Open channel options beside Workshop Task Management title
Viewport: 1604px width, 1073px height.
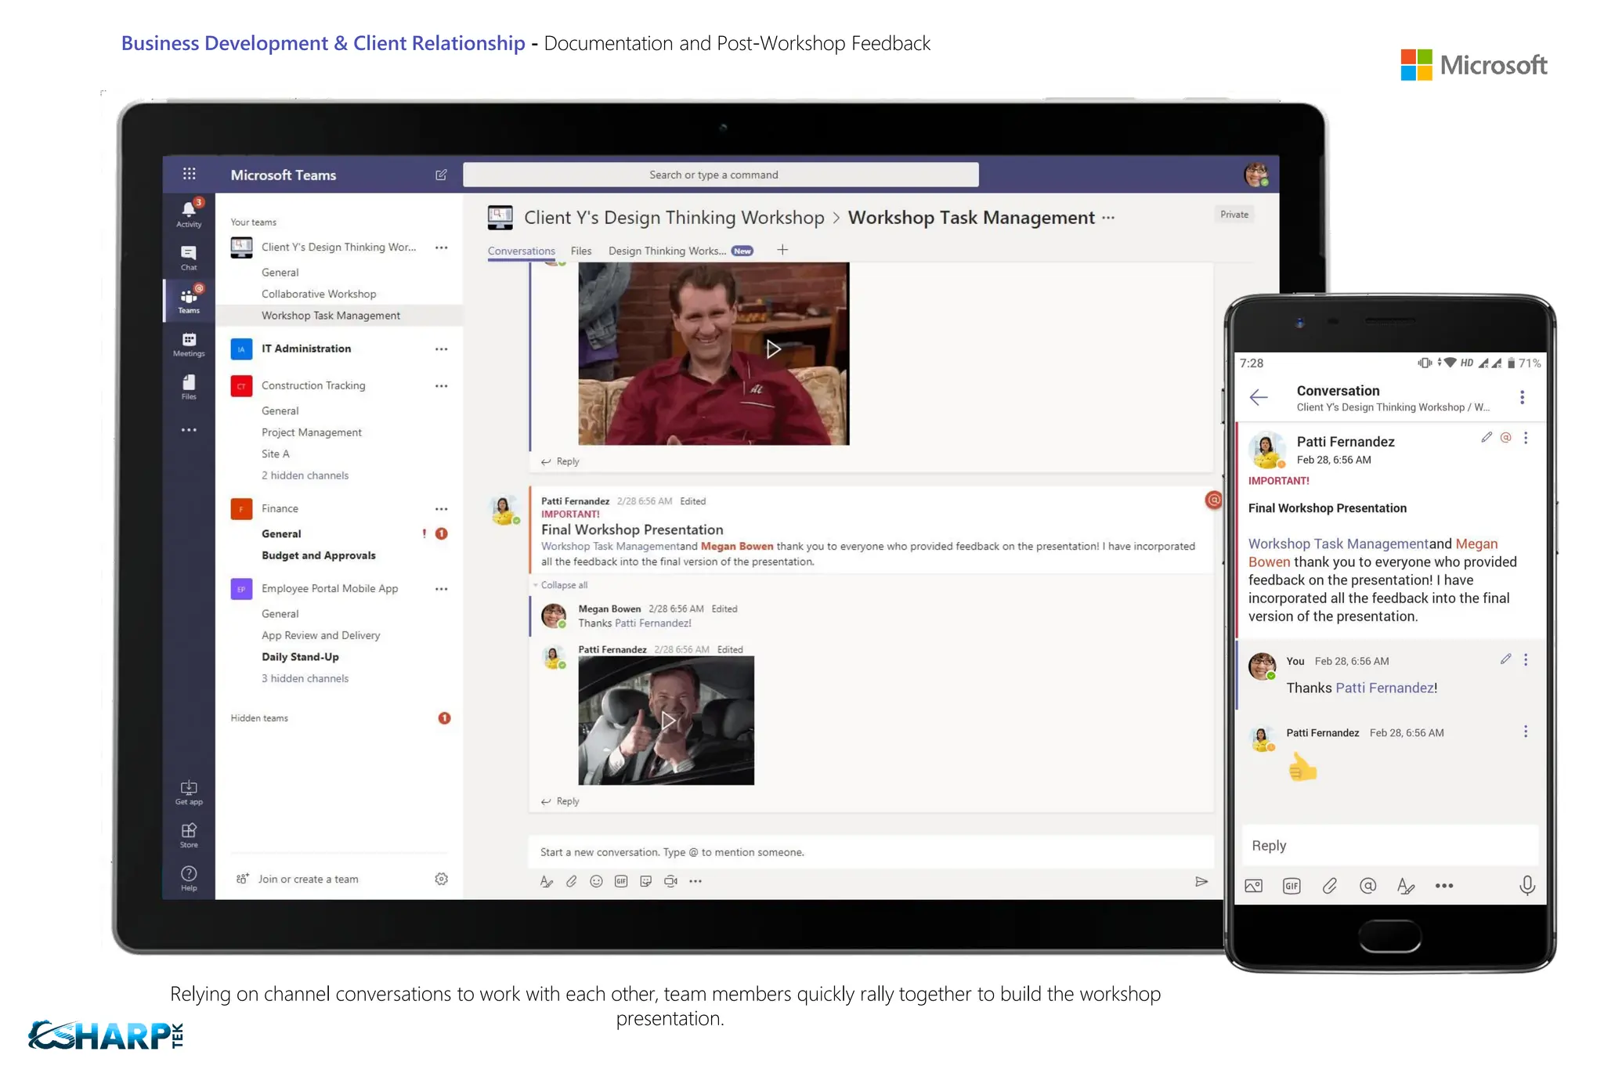pyautogui.click(x=1107, y=218)
